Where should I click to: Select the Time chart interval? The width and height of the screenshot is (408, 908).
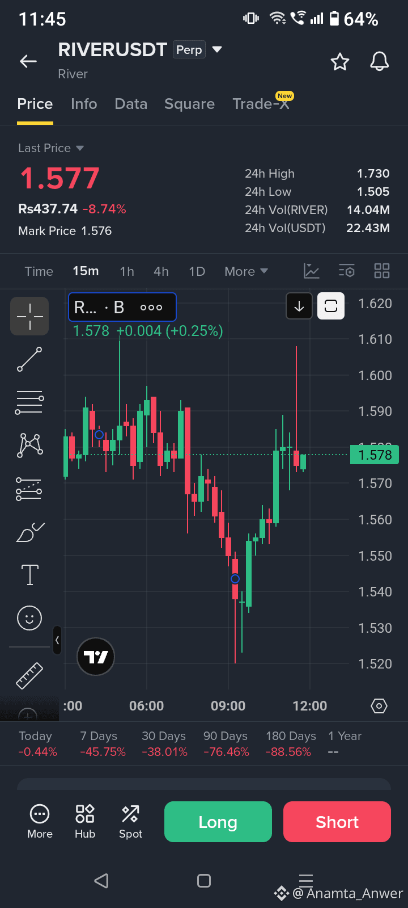click(39, 271)
